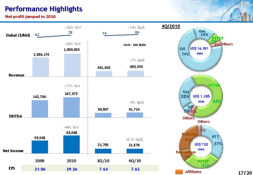Select the Dubai ($/bbl) label
Image resolution: width=253 pixels, height=175 pixels.
(x=18, y=35)
